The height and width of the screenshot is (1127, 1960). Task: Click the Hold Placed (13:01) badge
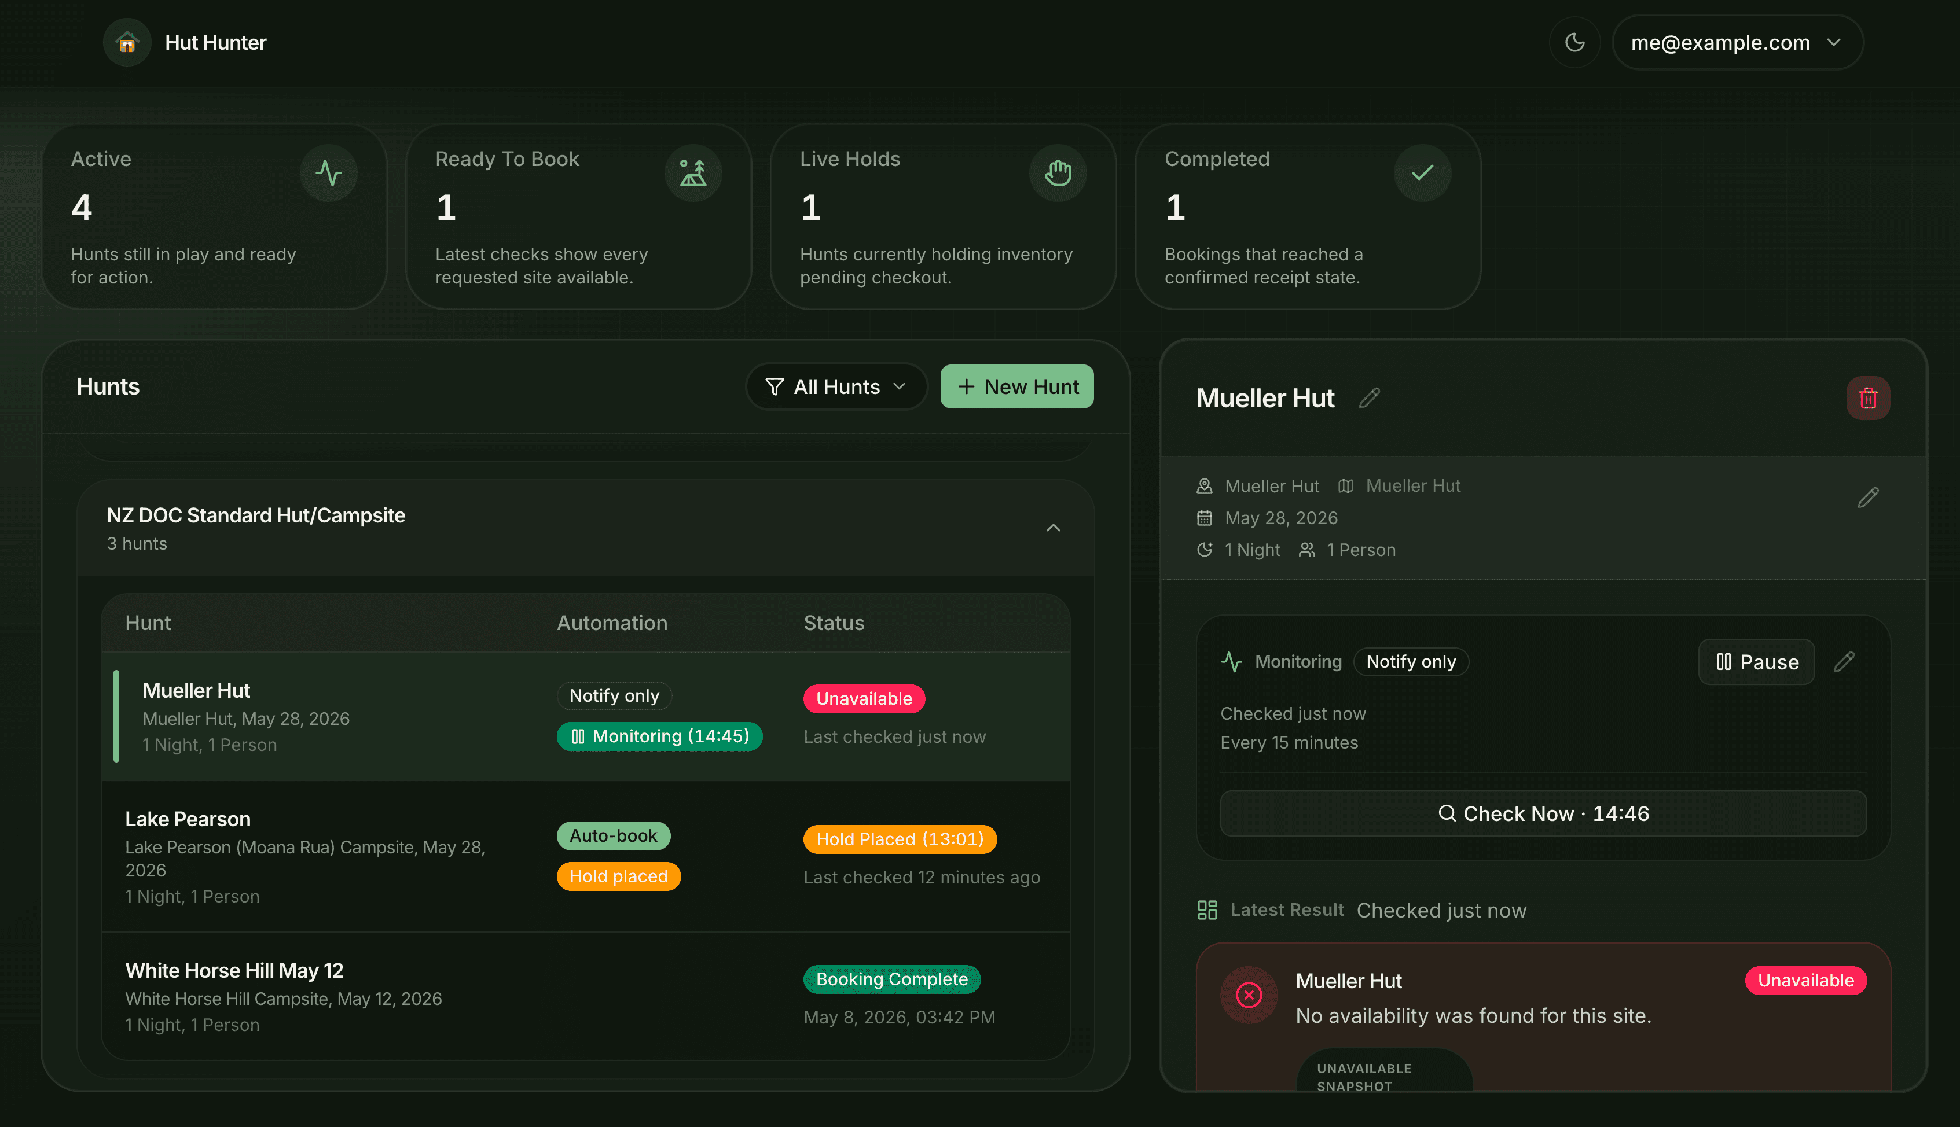pos(900,839)
